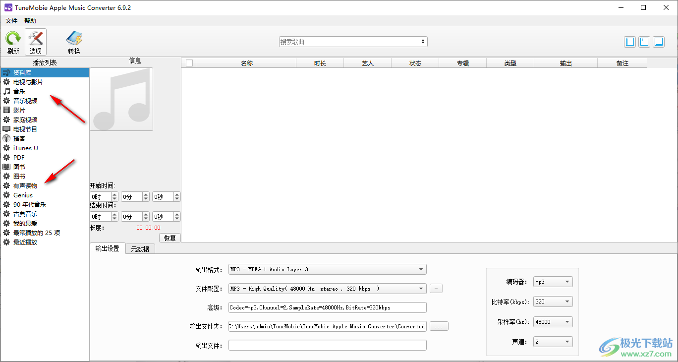Click start time 时 hour stepper
Image resolution: width=678 pixels, height=362 pixels.
pyautogui.click(x=115, y=197)
